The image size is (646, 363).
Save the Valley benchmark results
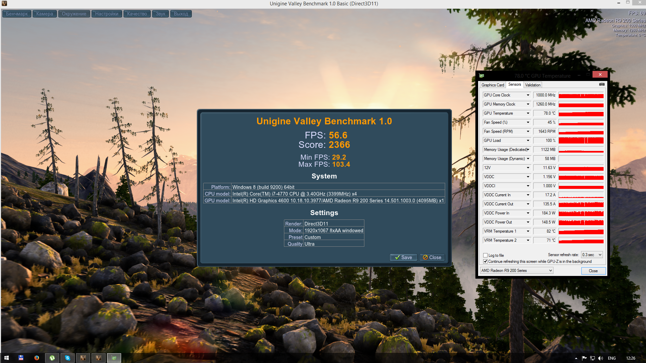click(403, 257)
